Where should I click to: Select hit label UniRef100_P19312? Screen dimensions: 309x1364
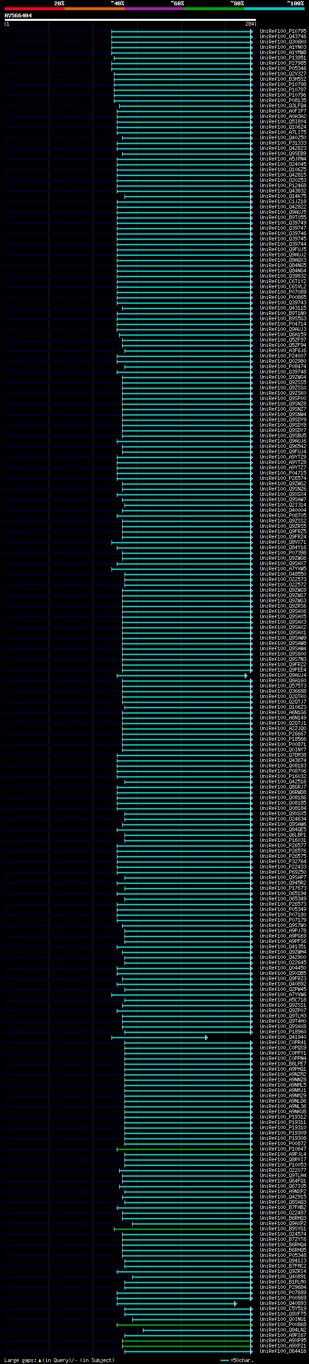coord(283,1117)
